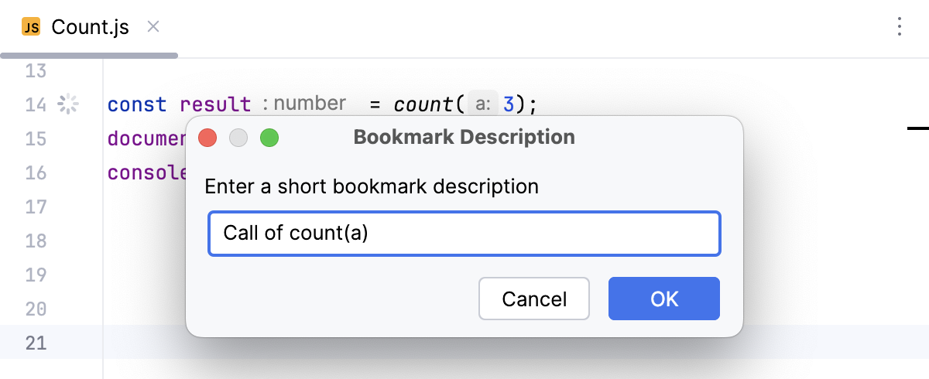Click the "a:" parameter hint on line 14
The image size is (929, 379).
[x=482, y=104]
